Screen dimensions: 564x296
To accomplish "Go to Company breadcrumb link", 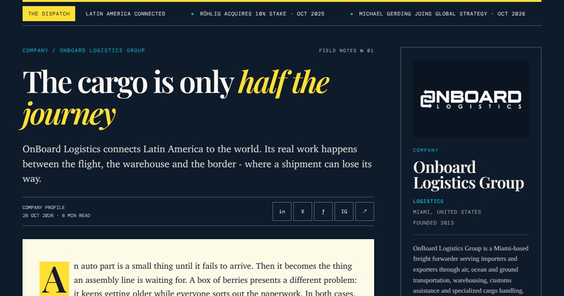I will (x=35, y=50).
